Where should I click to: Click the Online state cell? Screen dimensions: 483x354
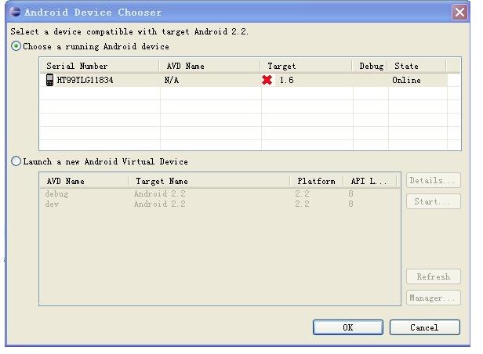tap(406, 80)
